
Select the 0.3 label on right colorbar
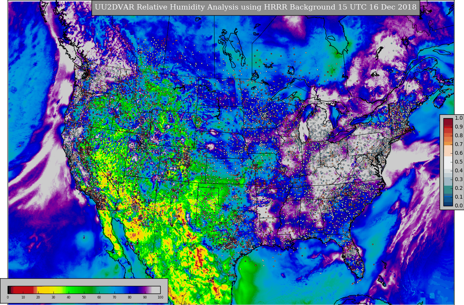459,180
